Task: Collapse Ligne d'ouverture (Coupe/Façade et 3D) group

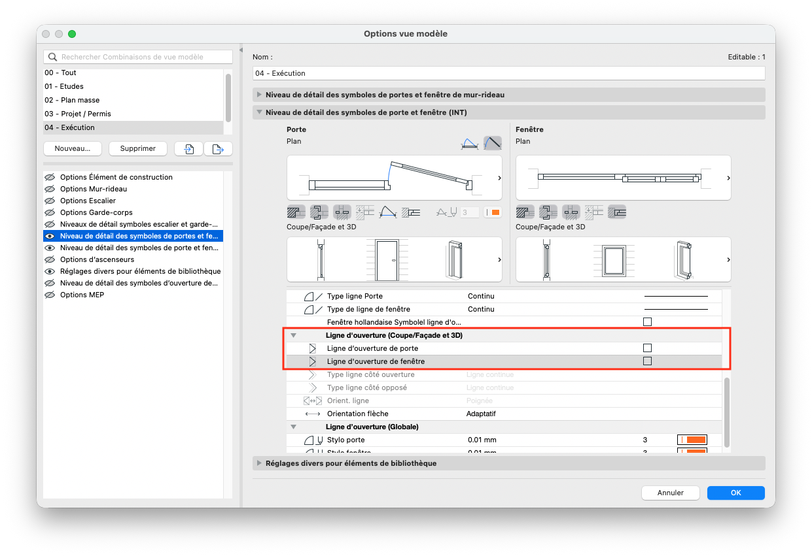Action: pos(294,335)
